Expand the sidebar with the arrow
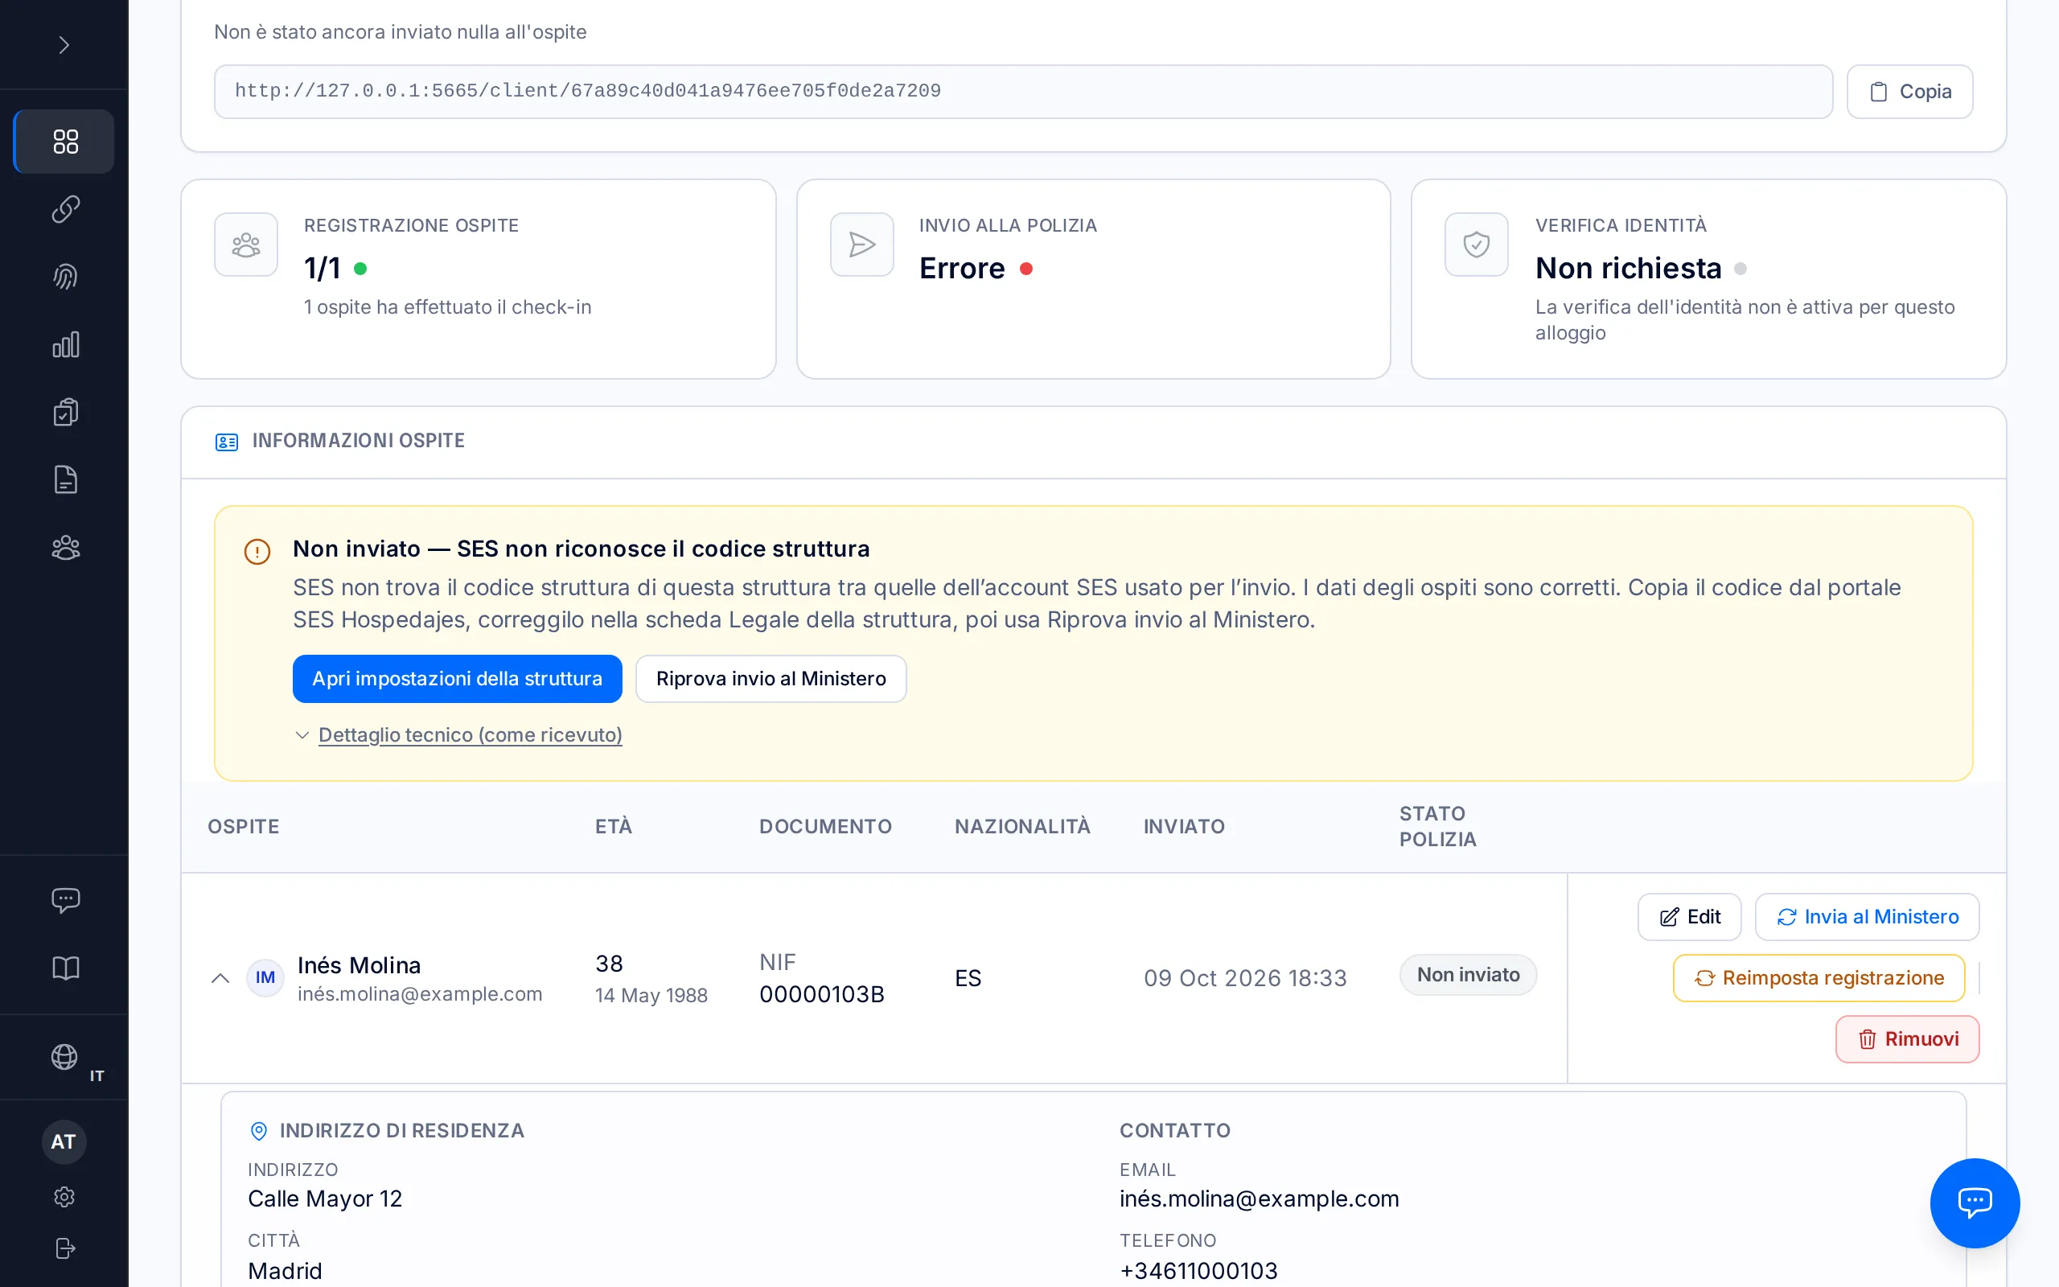The image size is (2059, 1287). (64, 44)
